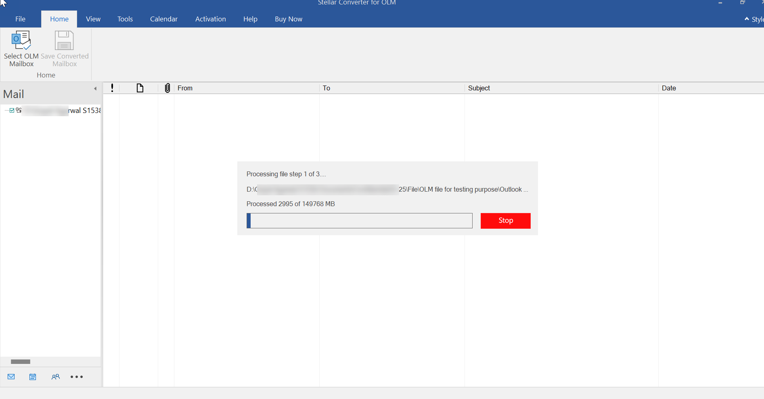Image resolution: width=764 pixels, height=399 pixels.
Task: Collapse the Mail pane with the arrow
Action: 95,88
